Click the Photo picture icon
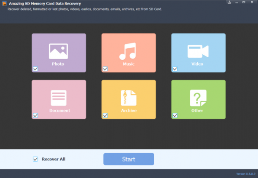The width and height of the screenshot is (258, 178). click(59, 51)
